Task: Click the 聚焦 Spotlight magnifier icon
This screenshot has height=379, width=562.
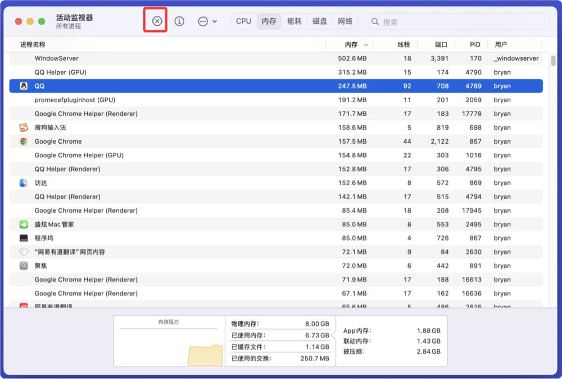Action: [24, 266]
